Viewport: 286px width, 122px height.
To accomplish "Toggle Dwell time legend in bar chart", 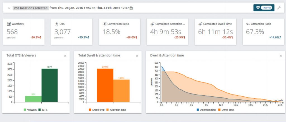I will pos(97,110).
